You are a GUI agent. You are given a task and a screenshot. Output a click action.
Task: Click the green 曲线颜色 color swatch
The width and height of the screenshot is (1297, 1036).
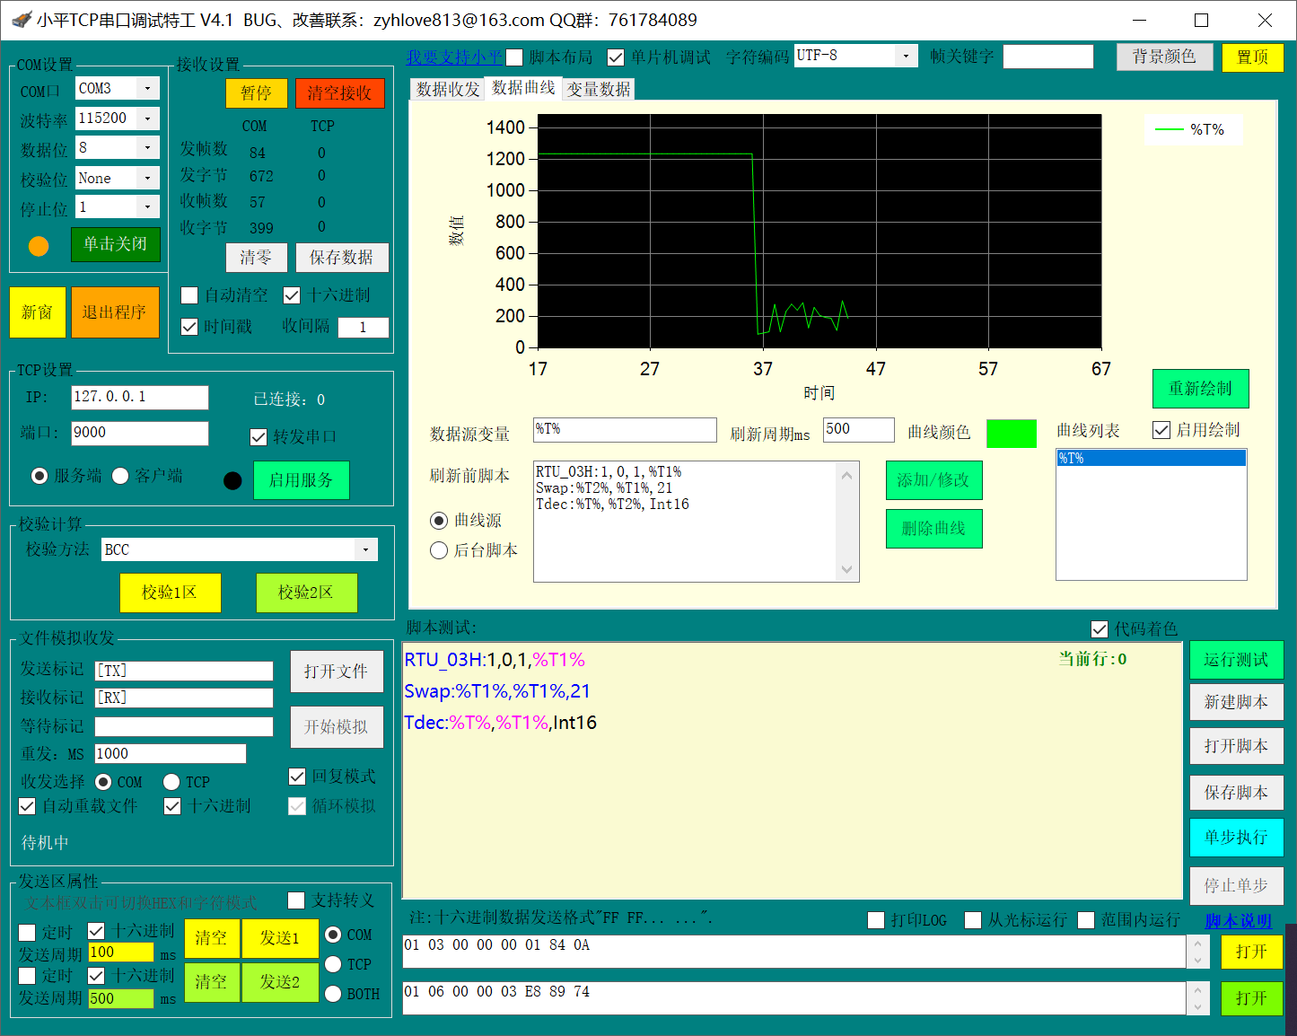pos(1011,434)
